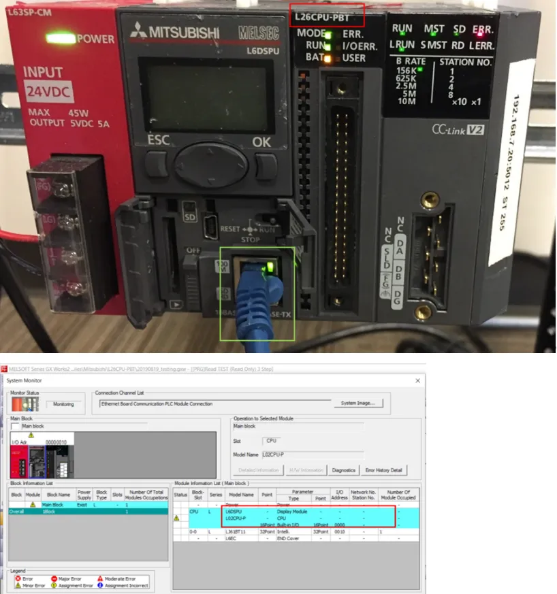Click the warning icon above I/O Adr.
Screen dimensions: 557x594
[31, 435]
